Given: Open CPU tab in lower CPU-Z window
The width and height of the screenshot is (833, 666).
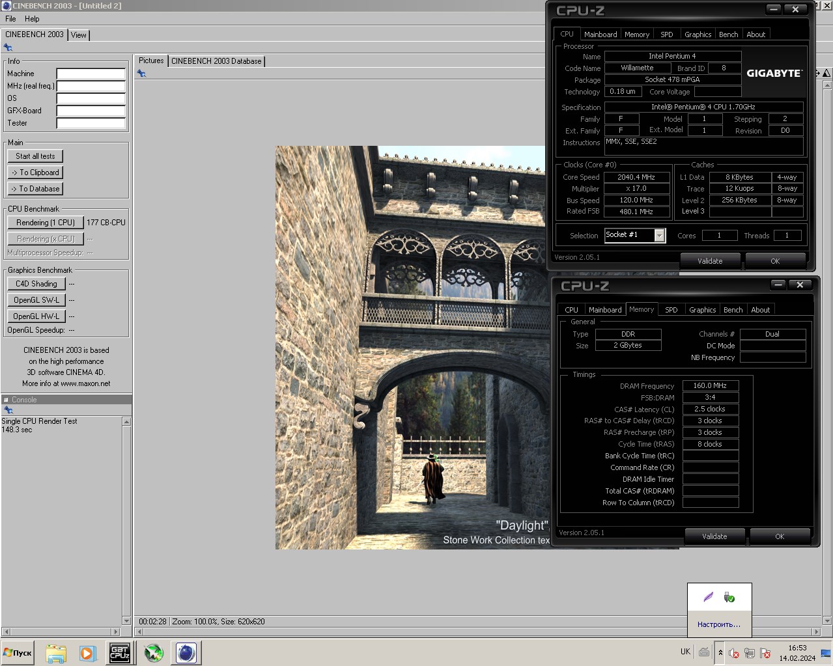Looking at the screenshot, I should (x=571, y=310).
